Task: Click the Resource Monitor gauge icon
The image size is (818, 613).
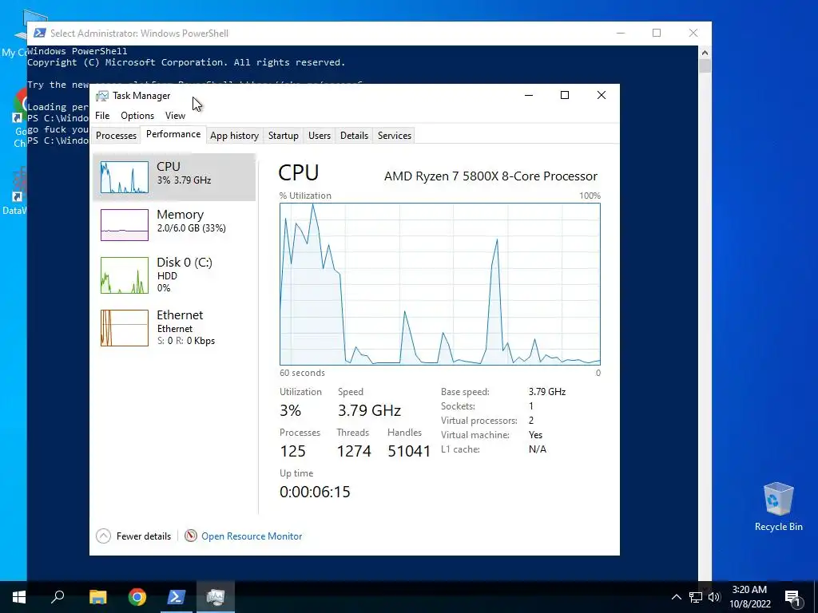Action: pos(190,536)
